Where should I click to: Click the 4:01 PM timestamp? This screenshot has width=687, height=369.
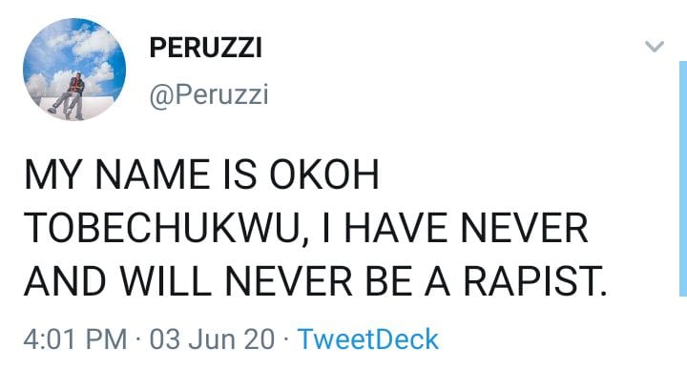tap(75, 339)
